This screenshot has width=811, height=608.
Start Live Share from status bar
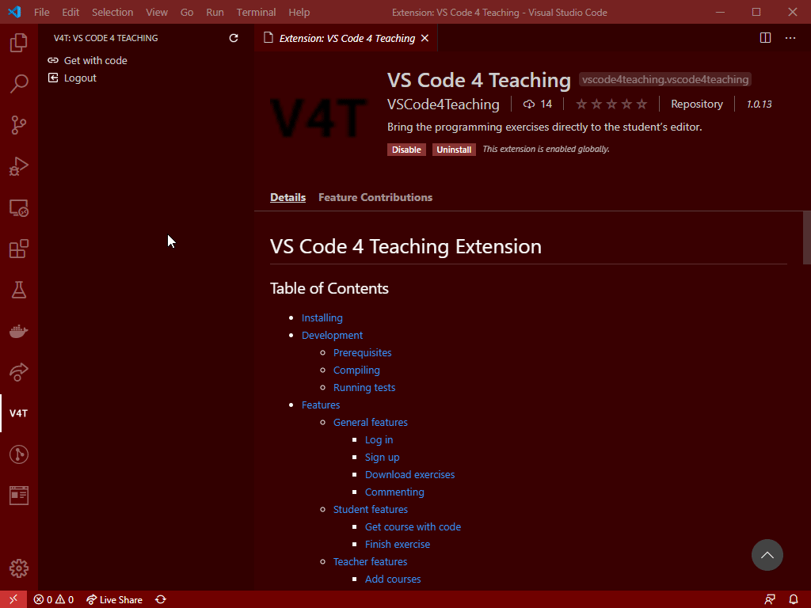pos(114,599)
